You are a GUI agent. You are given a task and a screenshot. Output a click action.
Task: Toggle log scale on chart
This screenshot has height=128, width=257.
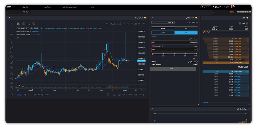click(x=25, y=94)
